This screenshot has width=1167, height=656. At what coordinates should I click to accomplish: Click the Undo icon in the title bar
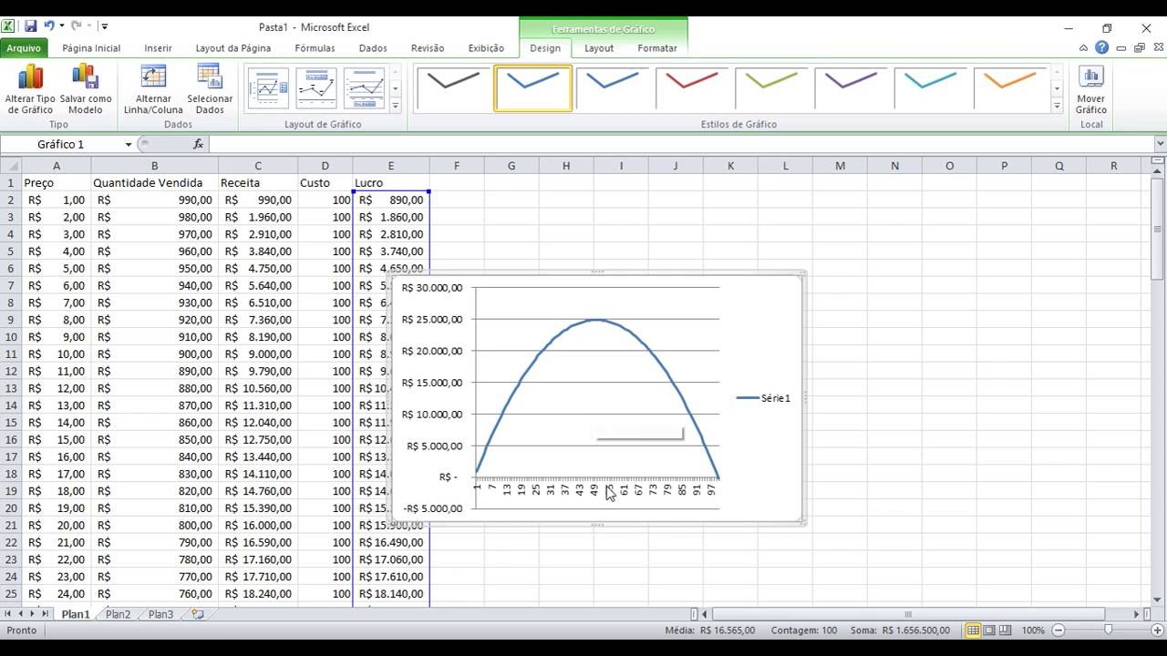pyautogui.click(x=49, y=27)
